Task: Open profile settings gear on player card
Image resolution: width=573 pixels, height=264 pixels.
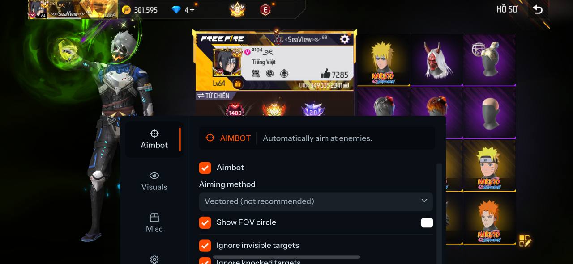Action: pyautogui.click(x=344, y=39)
